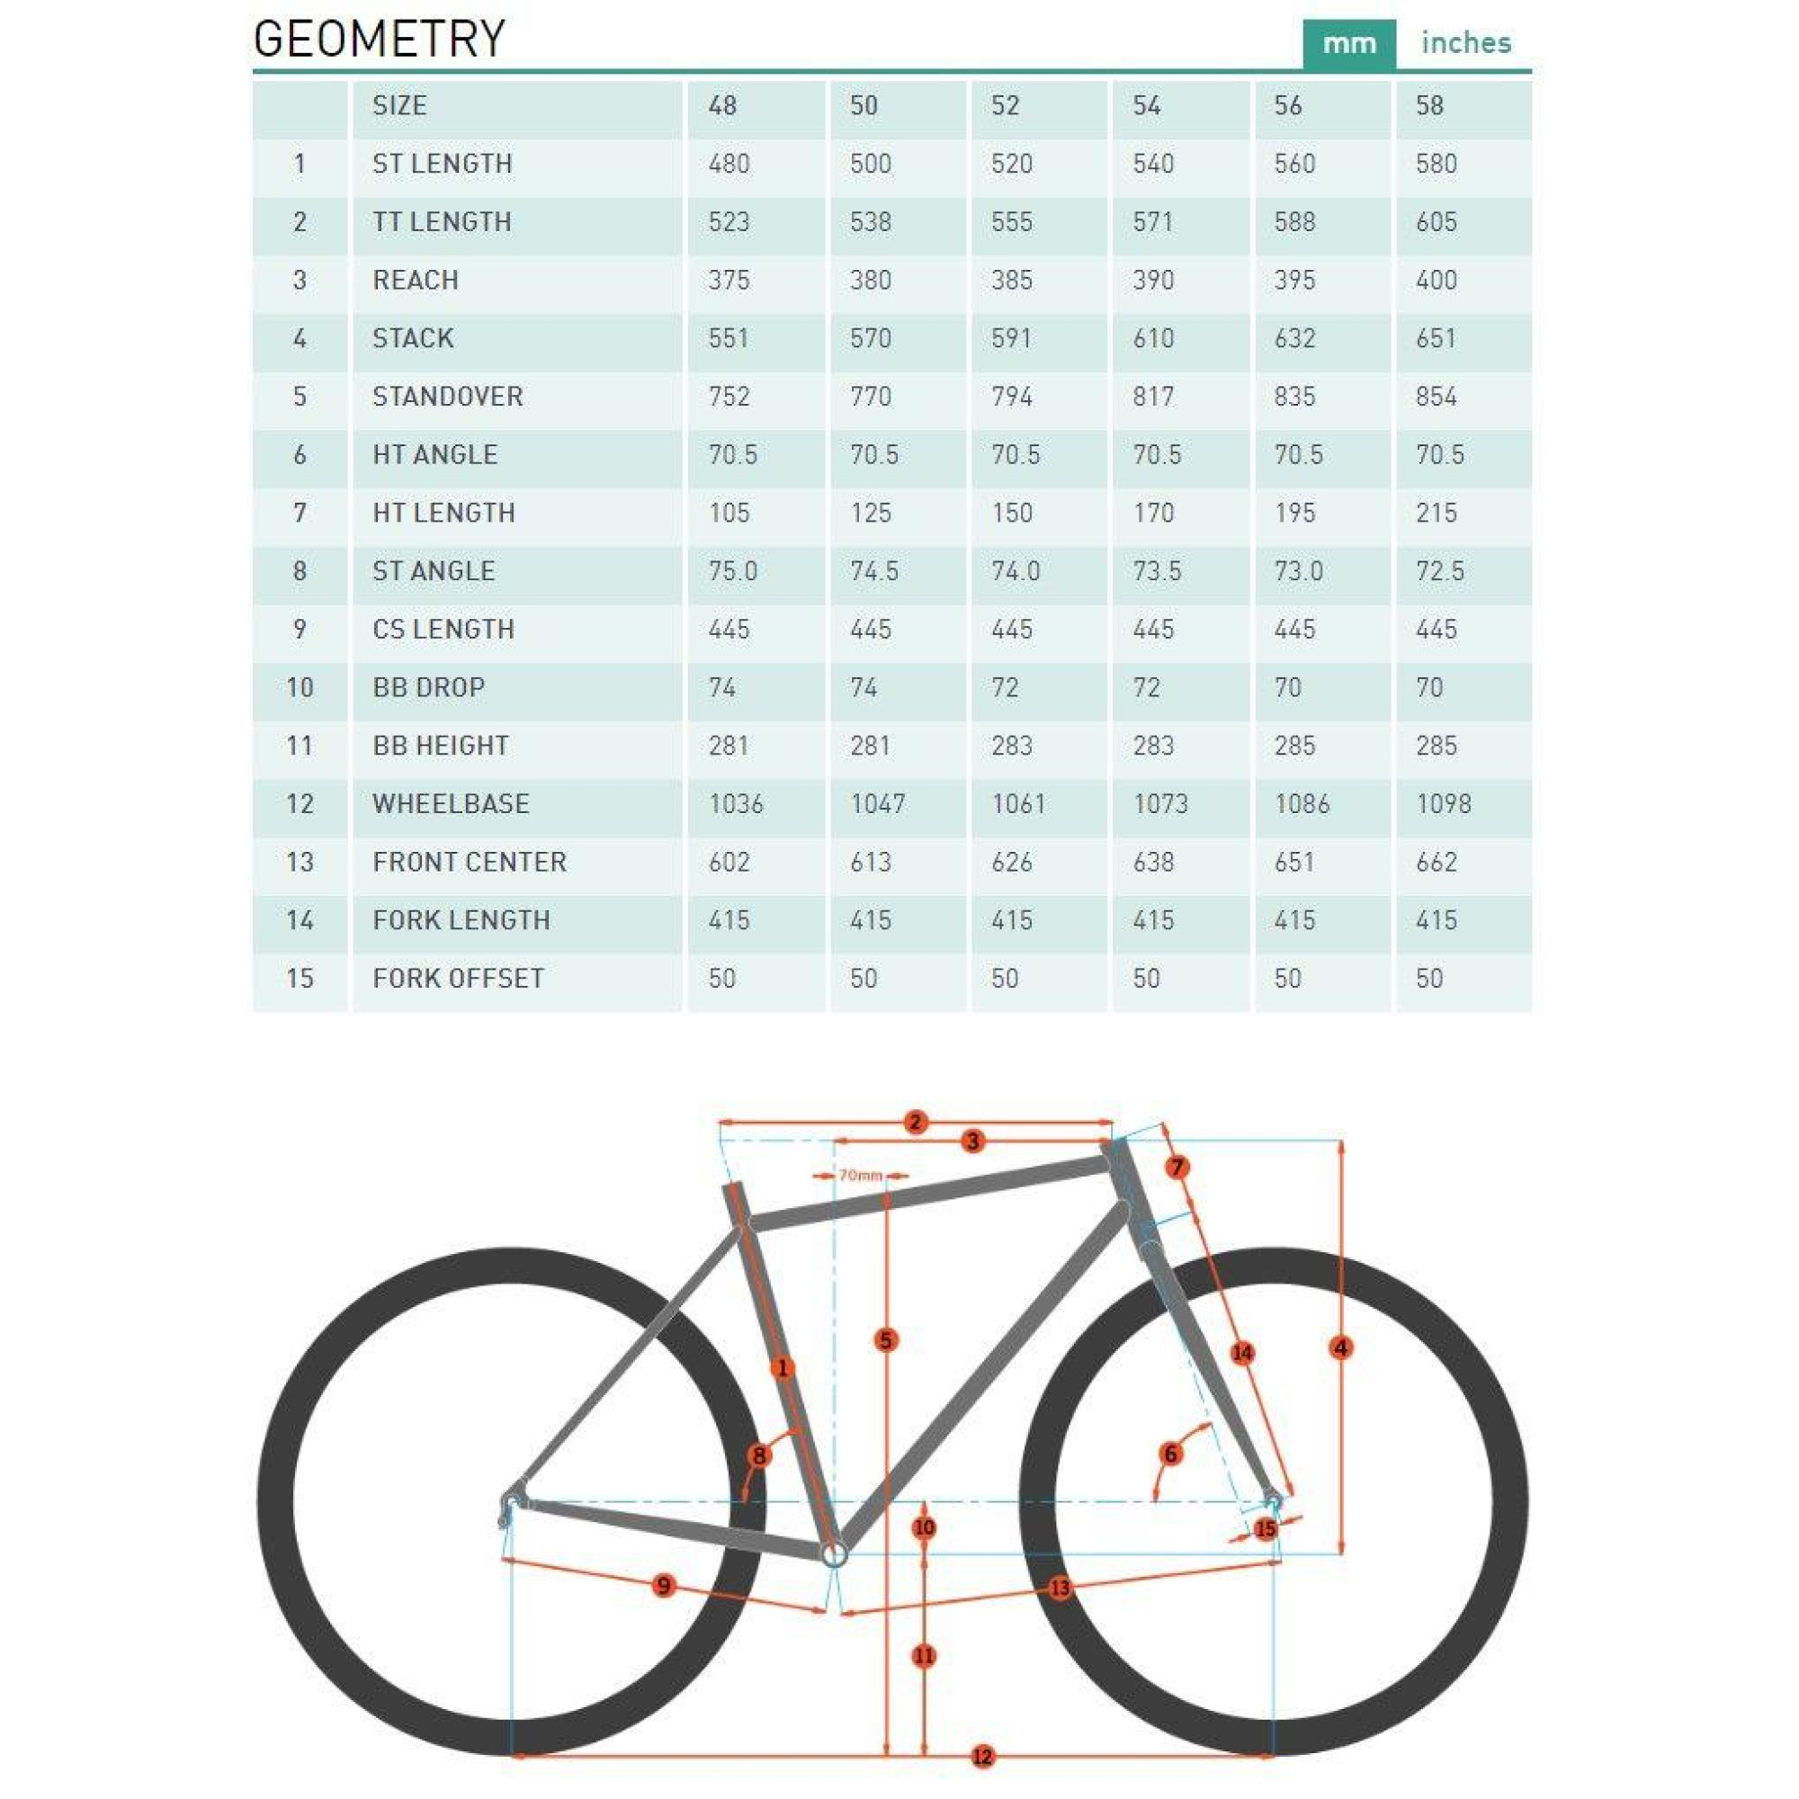The image size is (1799, 1799).
Task: Click red marker 6 at head angle
Action: coord(1171,1454)
